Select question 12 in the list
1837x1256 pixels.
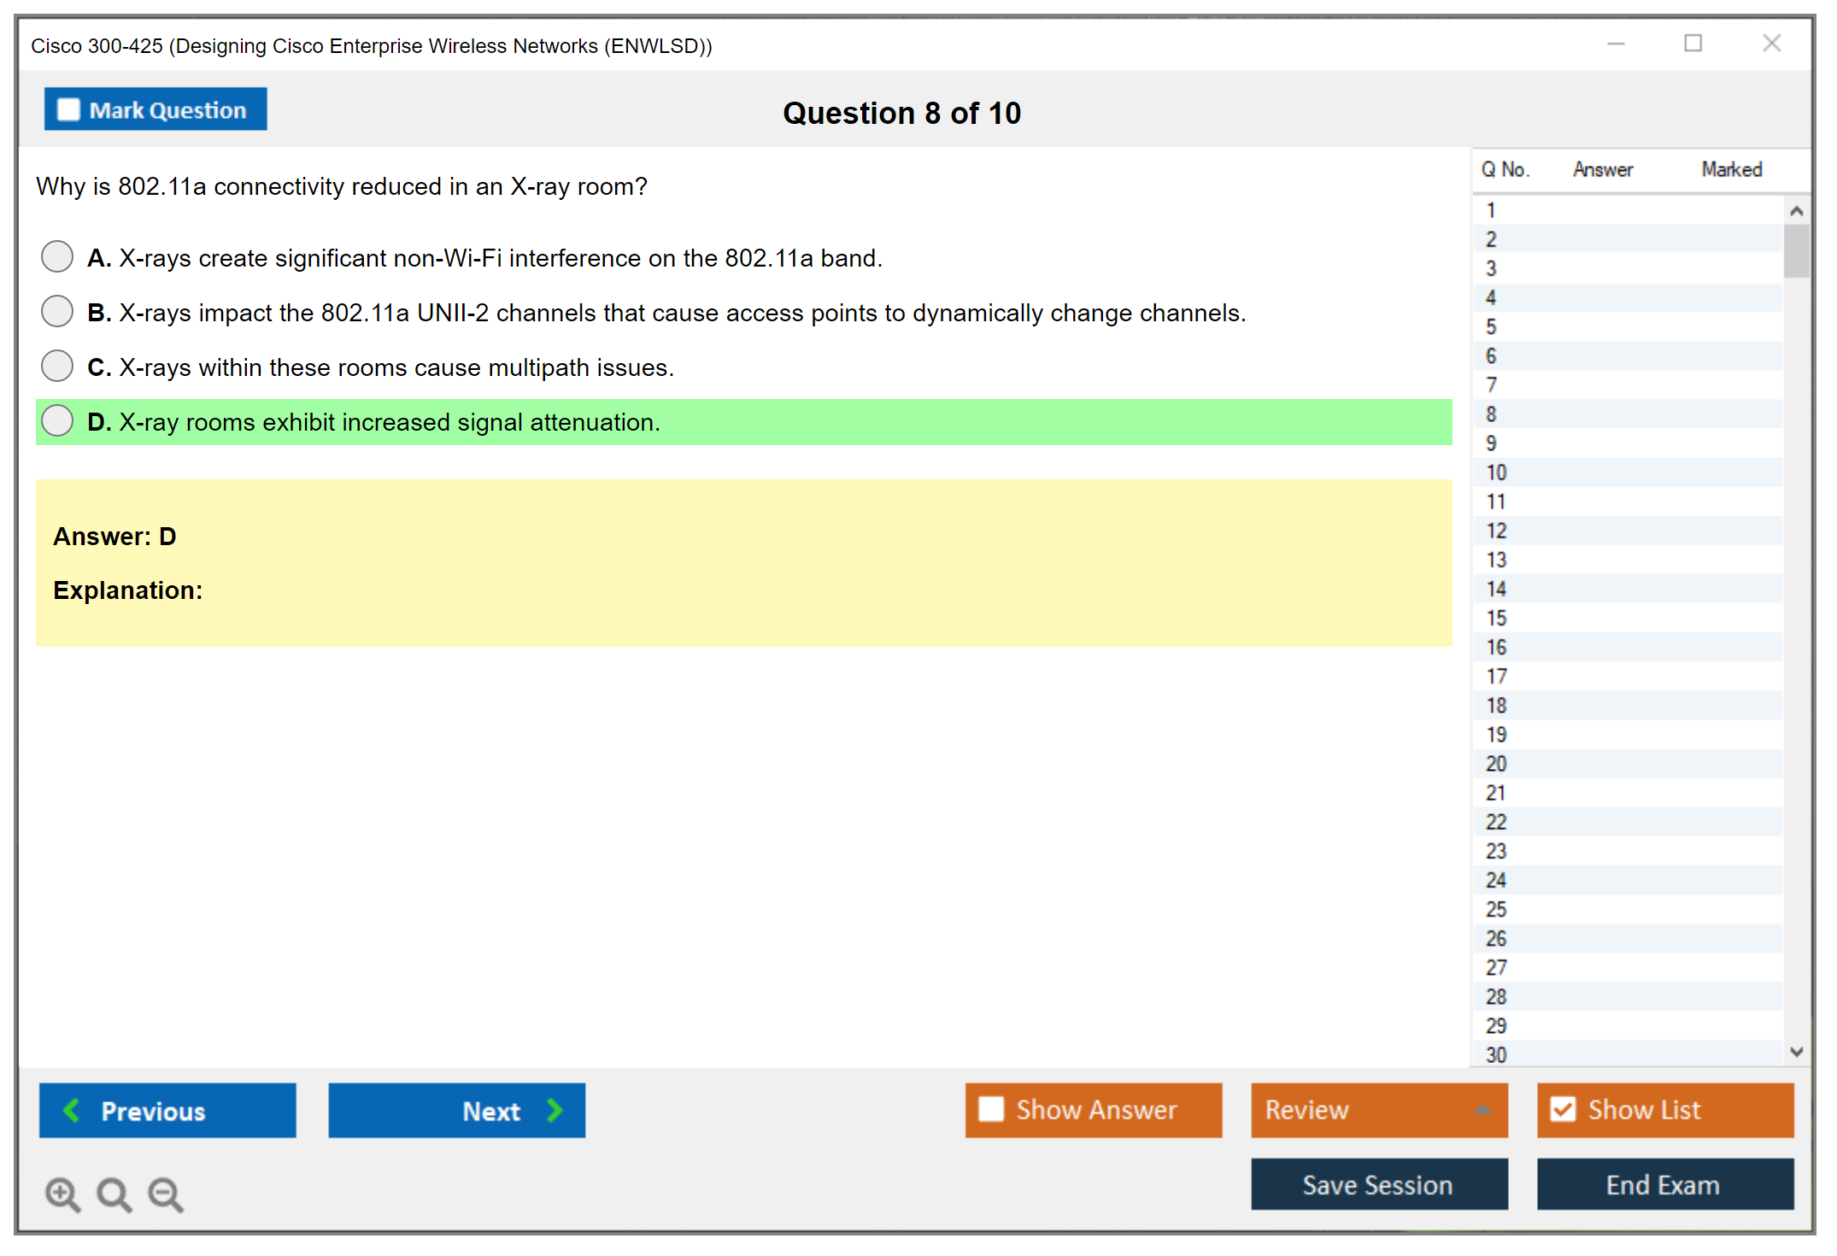pyautogui.click(x=1496, y=531)
